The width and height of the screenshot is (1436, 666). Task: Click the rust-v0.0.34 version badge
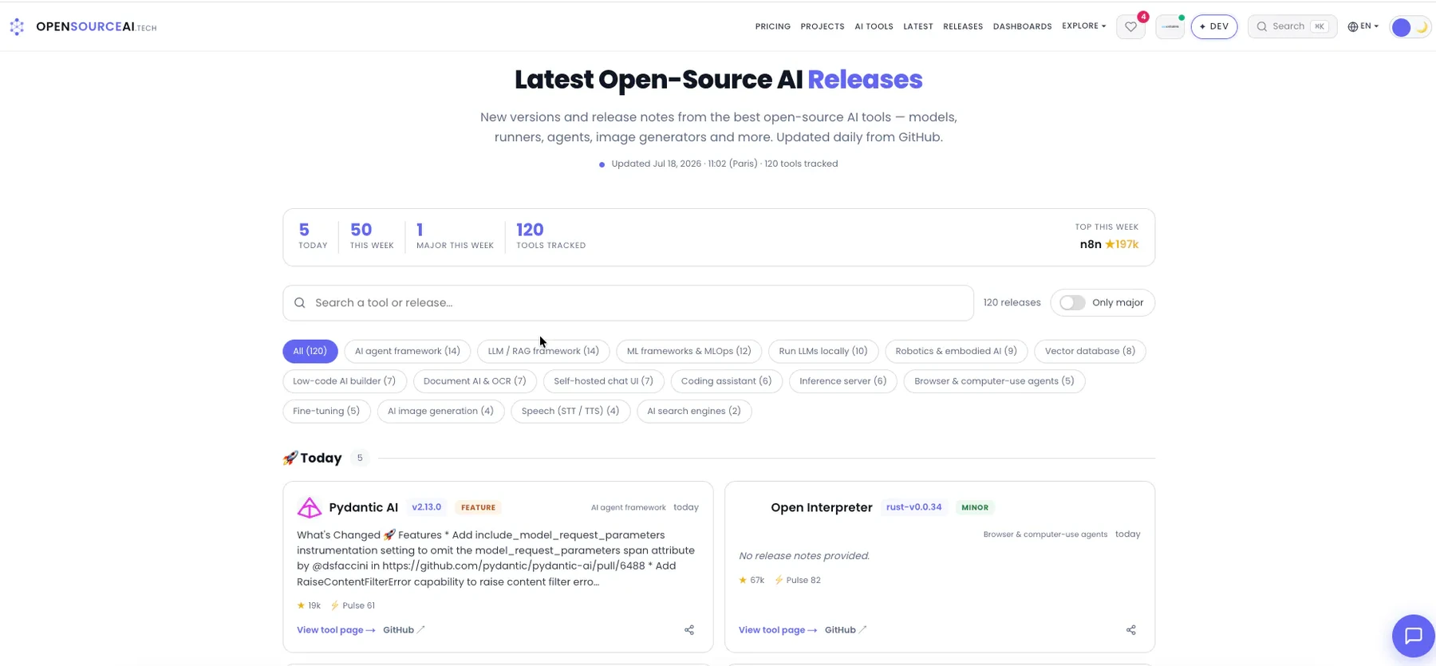click(x=913, y=507)
